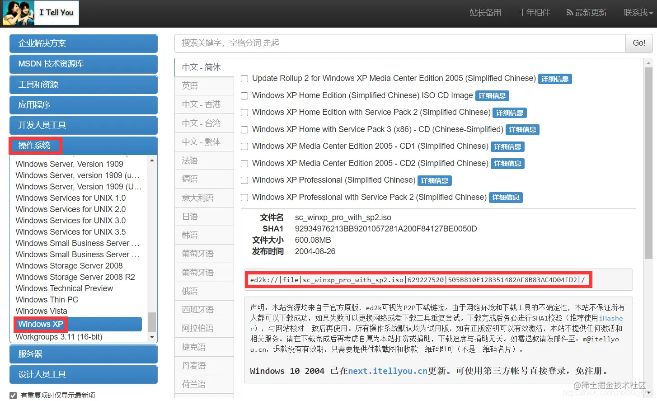Check XP Media Center Edition 2005 CD1
Image resolution: width=657 pixels, height=401 pixels.
244,146
